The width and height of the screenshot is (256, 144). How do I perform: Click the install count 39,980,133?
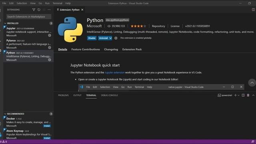coord(116,26)
